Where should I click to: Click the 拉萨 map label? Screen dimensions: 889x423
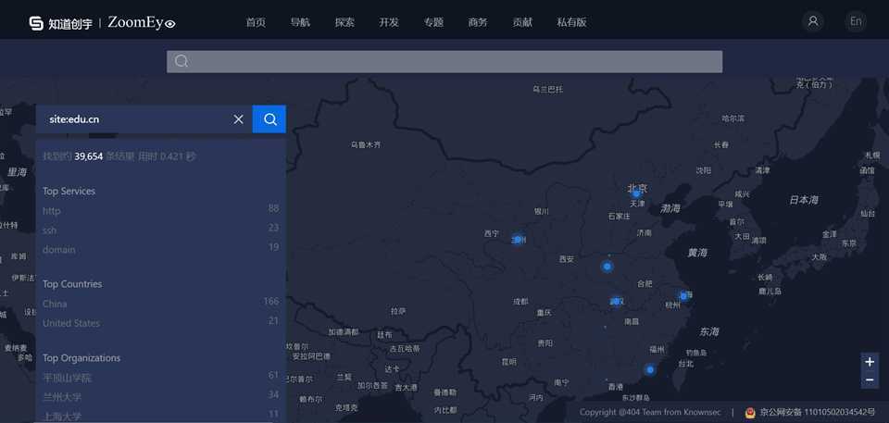[398, 311]
